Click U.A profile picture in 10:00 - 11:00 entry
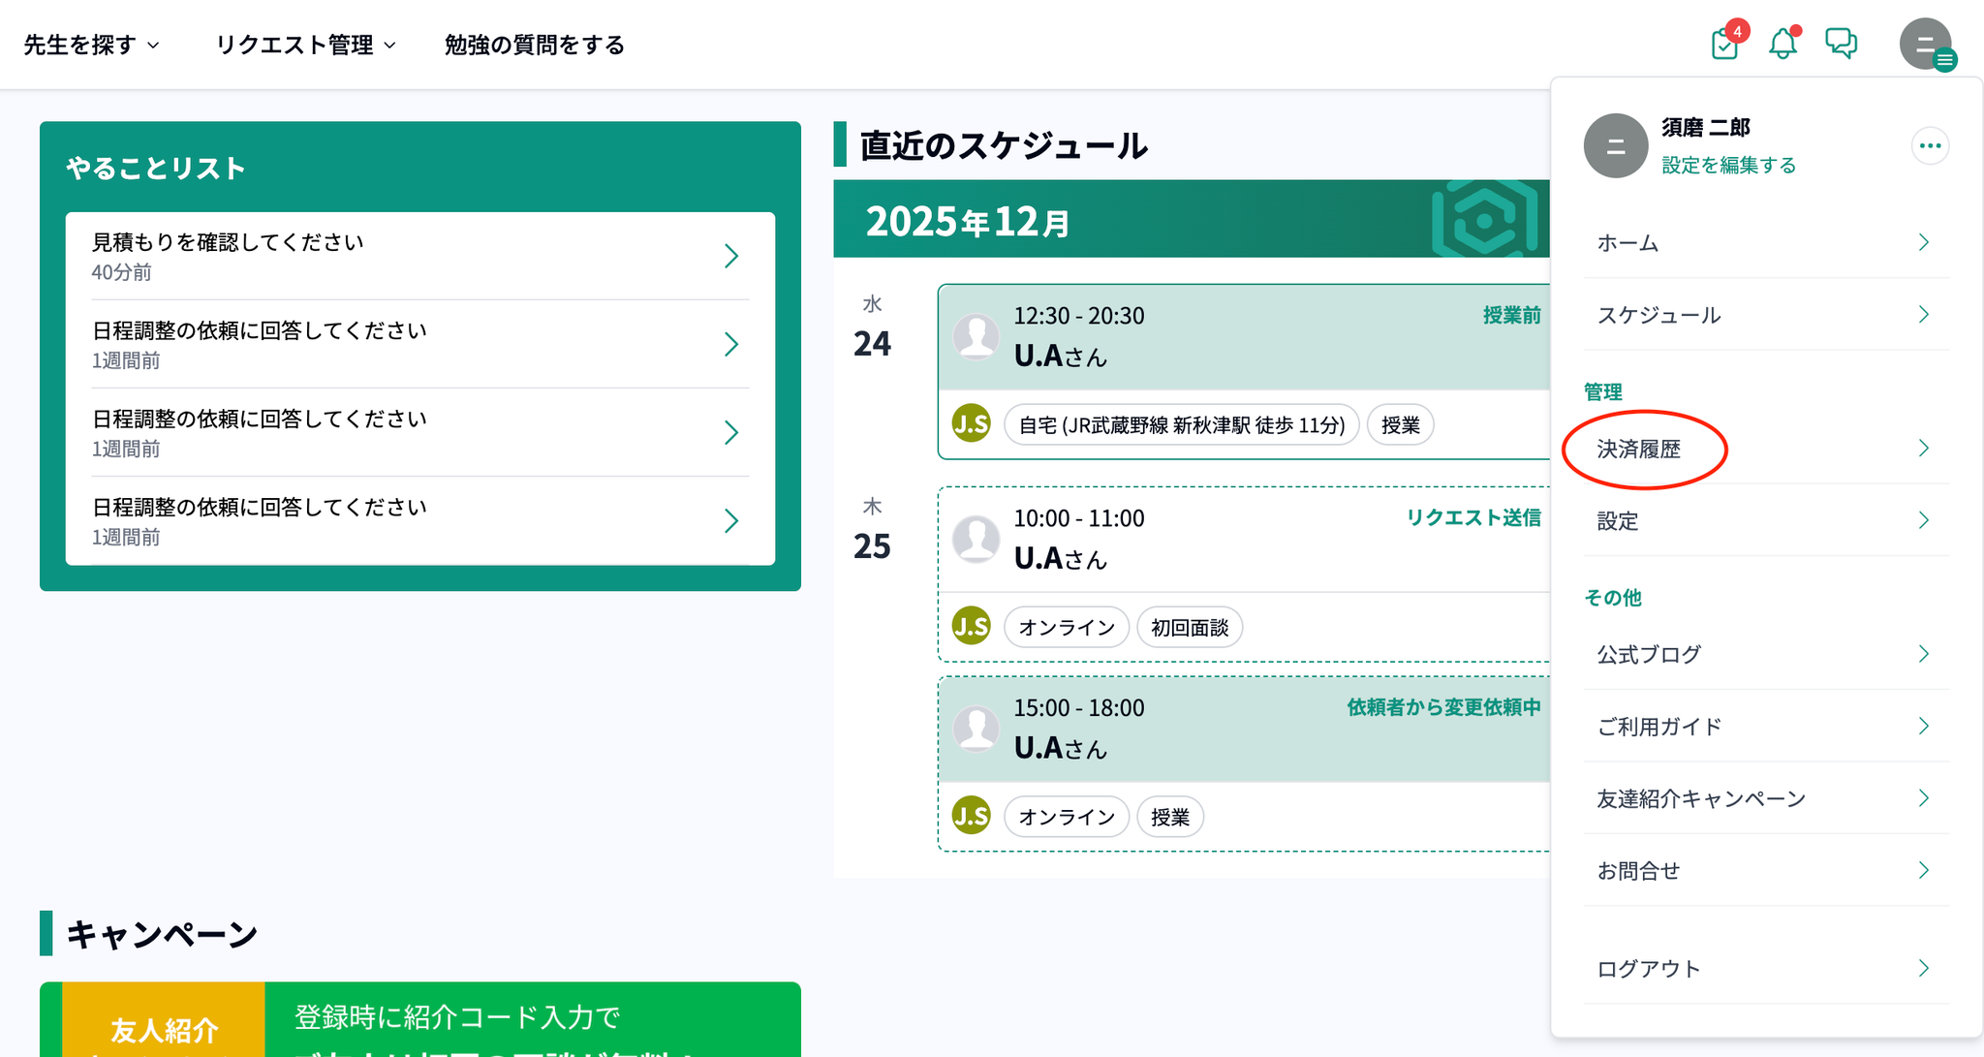The image size is (1984, 1057). click(976, 539)
